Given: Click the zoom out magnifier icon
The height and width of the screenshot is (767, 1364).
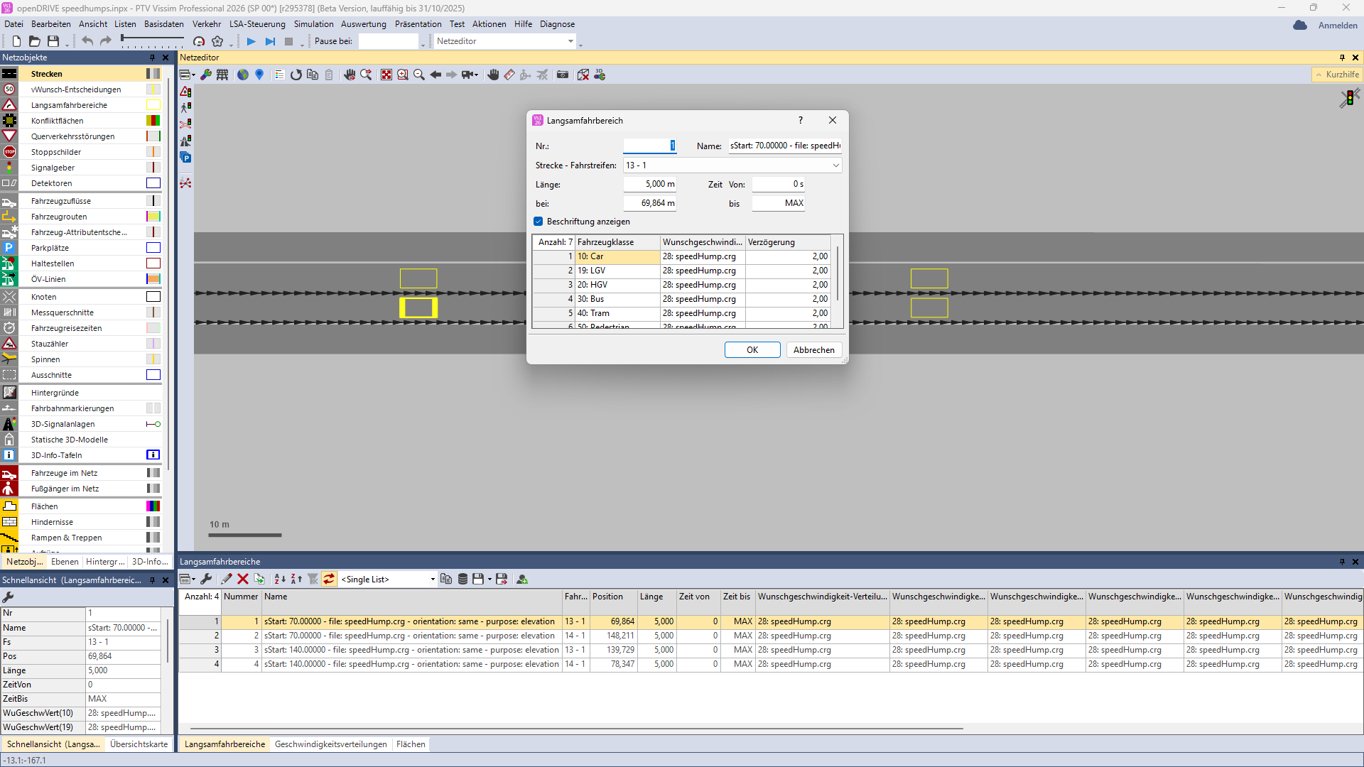Looking at the screenshot, I should point(419,75).
